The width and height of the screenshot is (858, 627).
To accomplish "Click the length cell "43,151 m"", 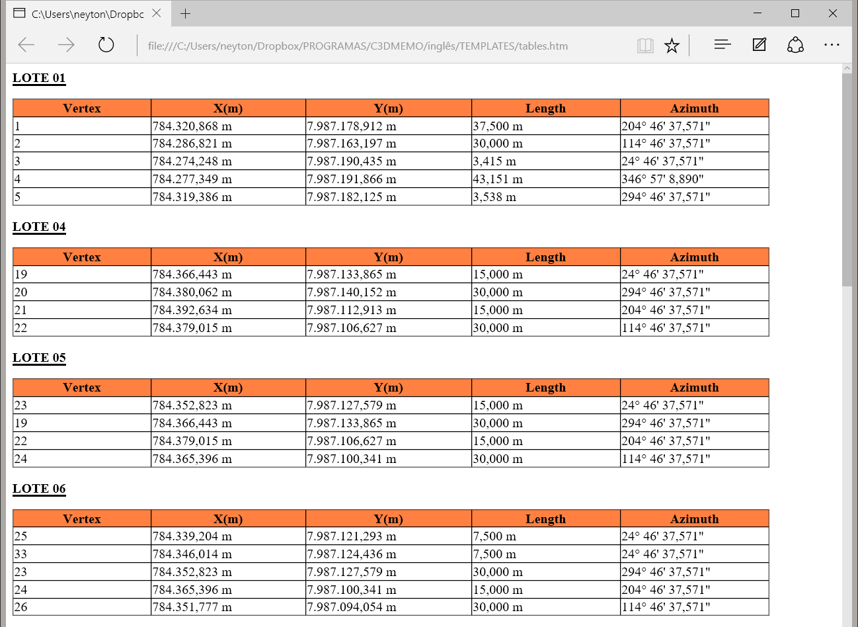I will (x=546, y=179).
